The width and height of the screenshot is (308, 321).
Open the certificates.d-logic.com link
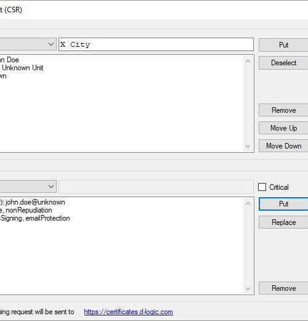128,312
